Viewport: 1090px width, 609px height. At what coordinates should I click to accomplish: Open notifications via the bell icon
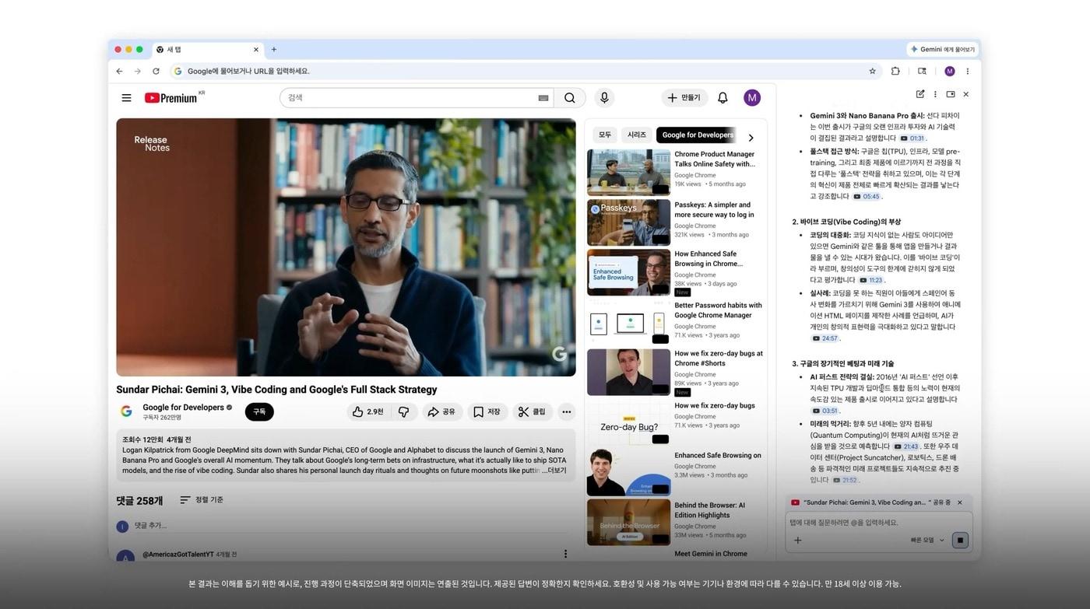tap(722, 97)
